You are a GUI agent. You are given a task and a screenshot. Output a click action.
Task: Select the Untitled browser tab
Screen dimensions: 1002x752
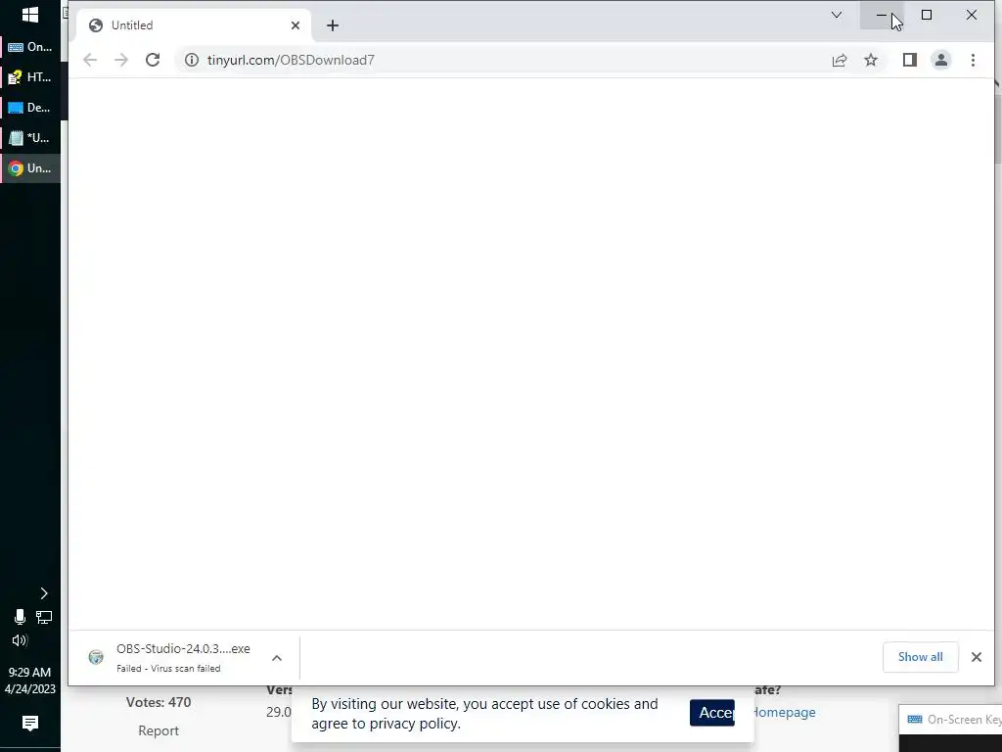pyautogui.click(x=194, y=25)
